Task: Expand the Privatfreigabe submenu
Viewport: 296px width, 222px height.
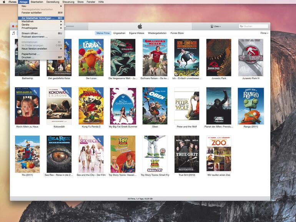Action: click(x=41, y=28)
